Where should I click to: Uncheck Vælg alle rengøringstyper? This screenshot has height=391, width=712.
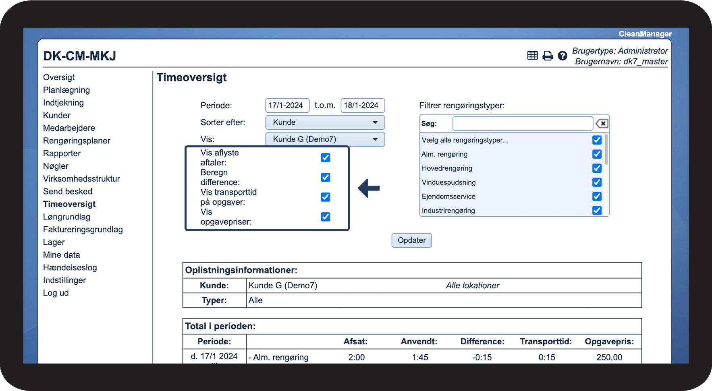pos(597,140)
